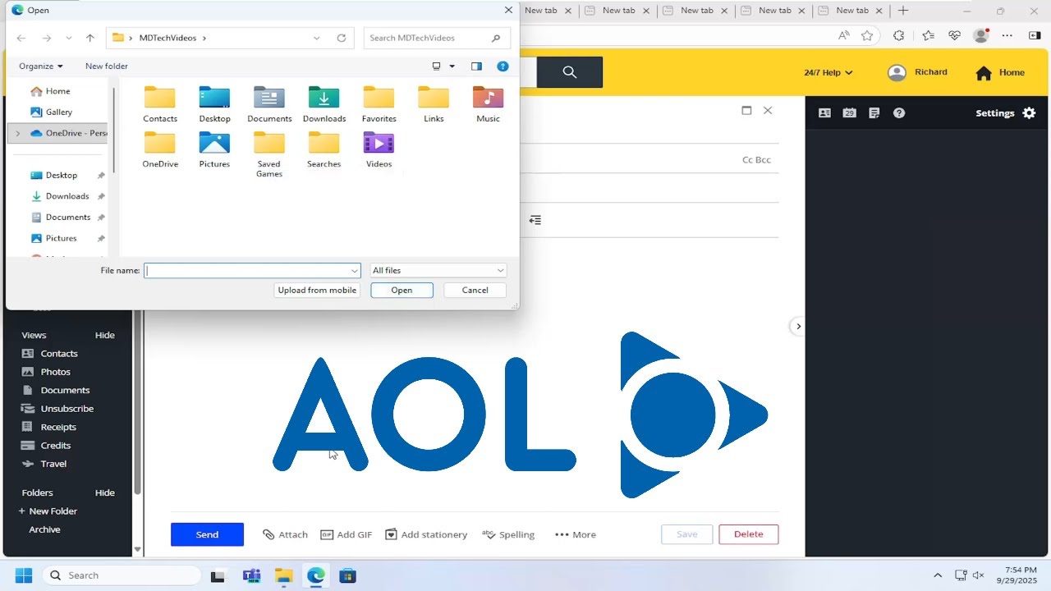
Task: Expand the compose window to full size
Action: pos(746,110)
